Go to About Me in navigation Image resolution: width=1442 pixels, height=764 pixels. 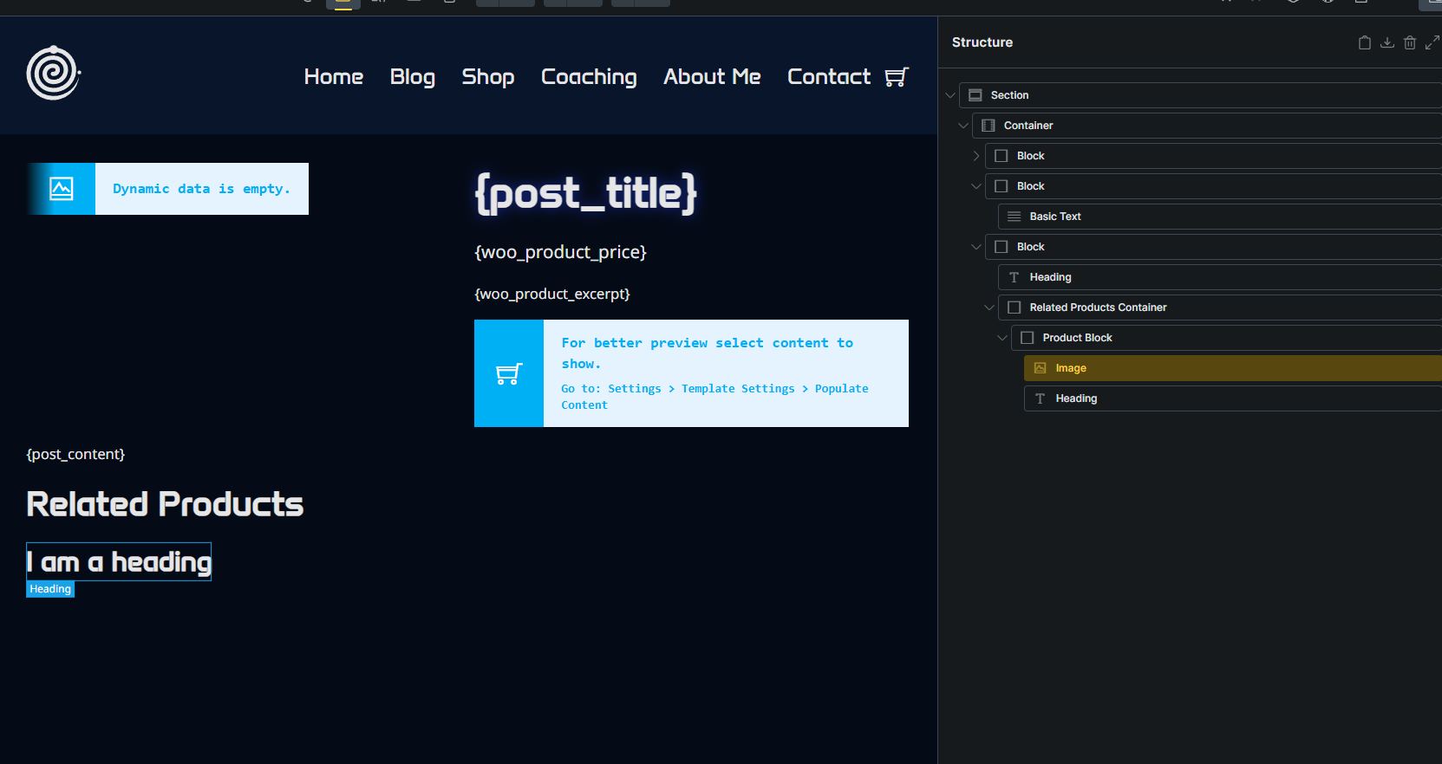pyautogui.click(x=712, y=77)
